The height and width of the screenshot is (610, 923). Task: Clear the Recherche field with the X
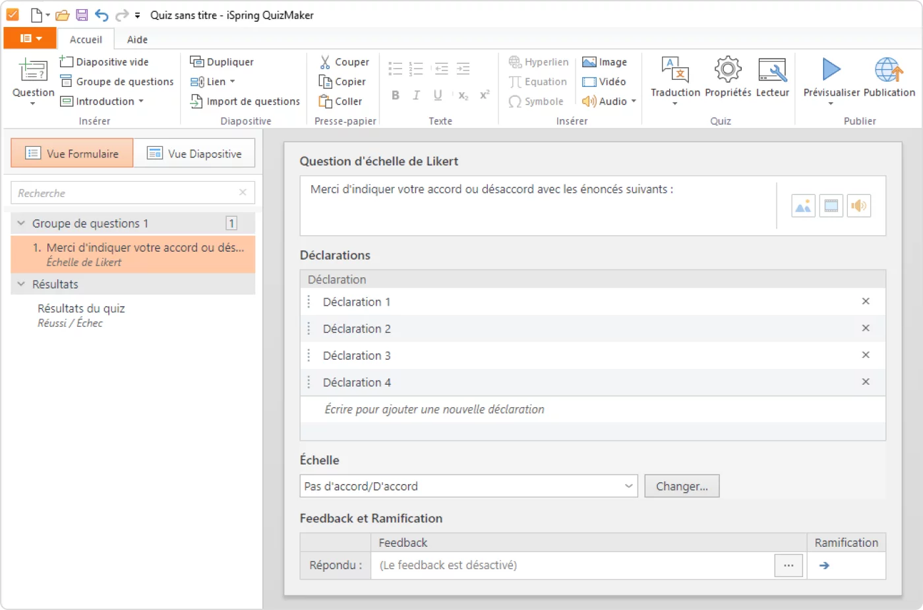pos(243,192)
